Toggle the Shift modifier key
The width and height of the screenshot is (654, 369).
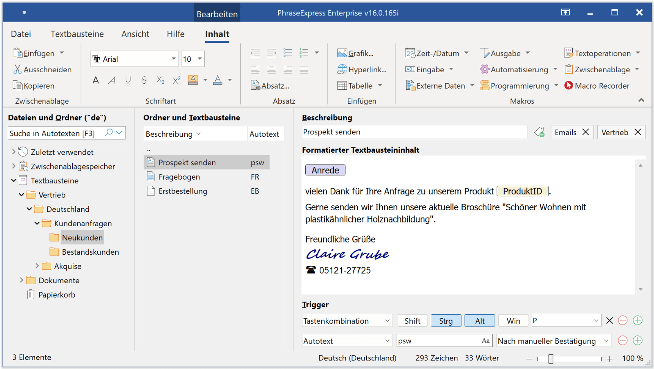coord(412,321)
